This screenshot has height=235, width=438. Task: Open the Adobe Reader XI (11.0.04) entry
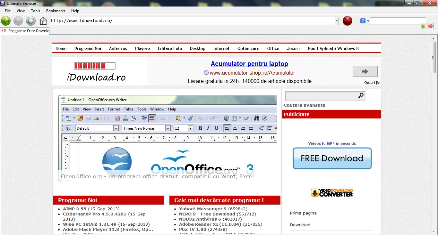coord(210,224)
